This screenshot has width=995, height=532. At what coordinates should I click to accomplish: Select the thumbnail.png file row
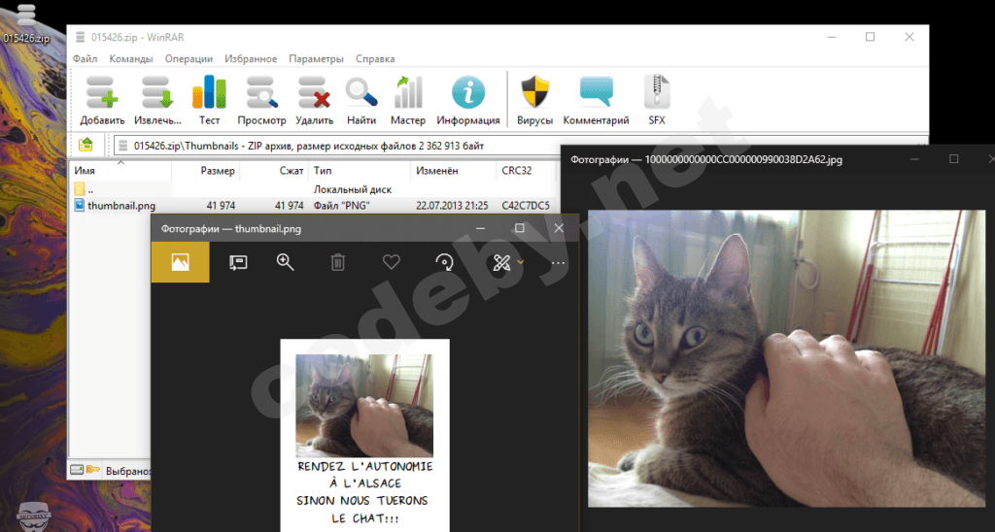point(314,206)
